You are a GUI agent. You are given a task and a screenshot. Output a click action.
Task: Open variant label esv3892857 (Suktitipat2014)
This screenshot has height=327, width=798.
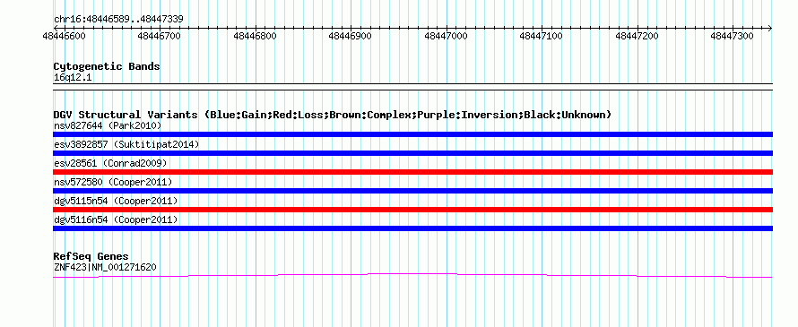click(x=126, y=144)
